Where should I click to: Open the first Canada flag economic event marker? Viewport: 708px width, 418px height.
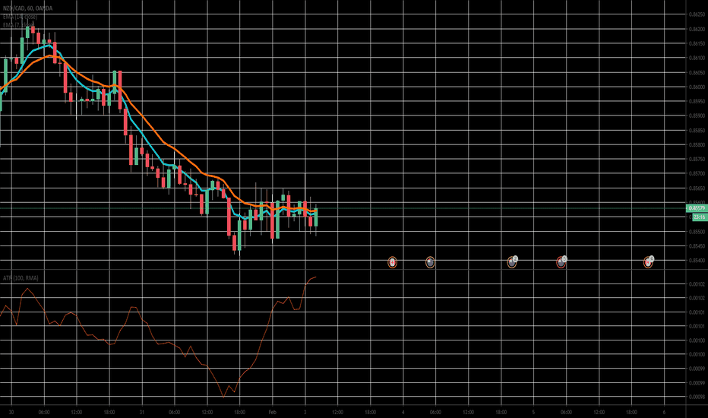click(393, 262)
